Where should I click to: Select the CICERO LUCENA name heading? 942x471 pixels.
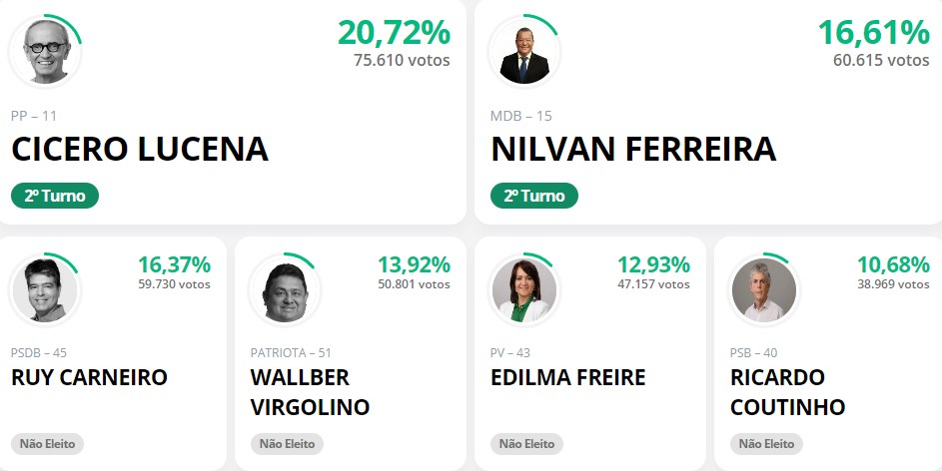point(140,149)
